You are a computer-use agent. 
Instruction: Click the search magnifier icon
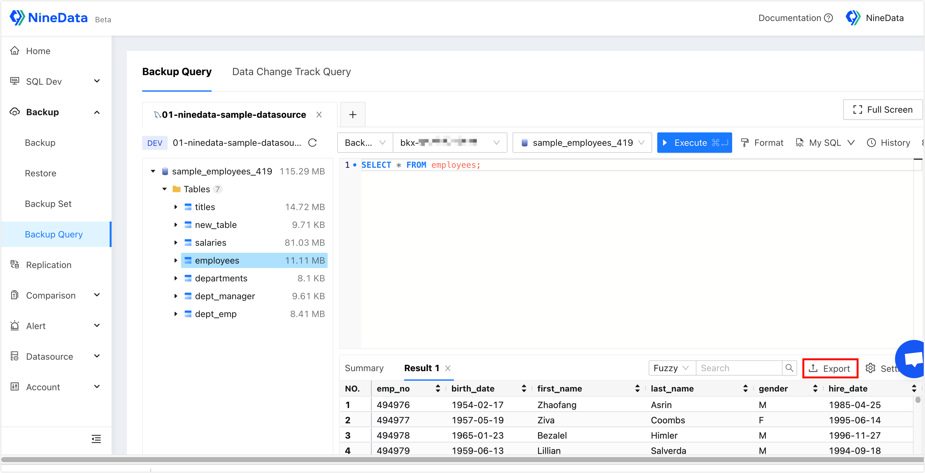[x=789, y=368]
